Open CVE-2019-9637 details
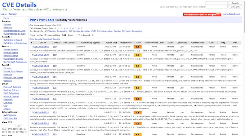 (41, 77)
